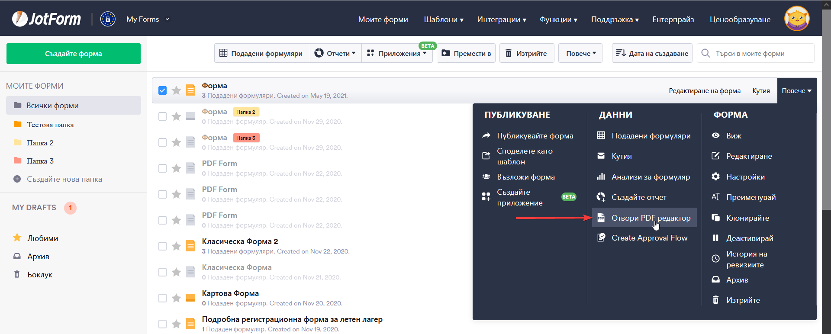Click the EU security badge icon
Viewport: 831px width, 334px height.
tap(108, 19)
